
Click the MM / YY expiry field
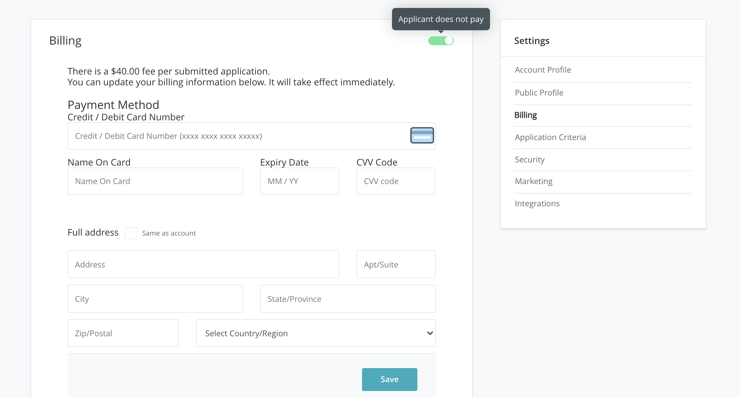coord(299,181)
